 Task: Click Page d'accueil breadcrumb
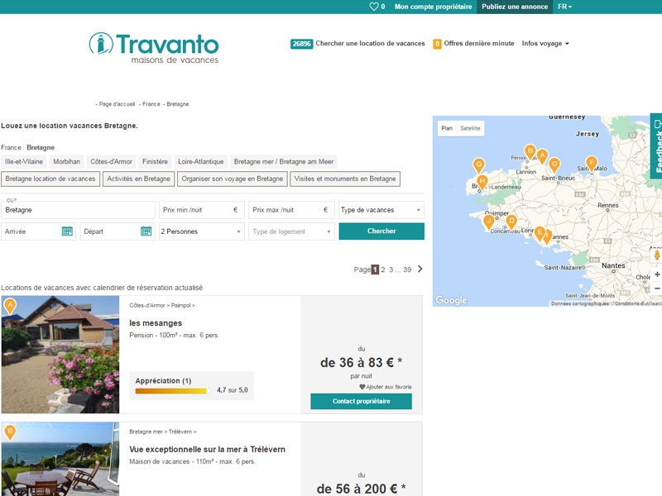point(117,104)
